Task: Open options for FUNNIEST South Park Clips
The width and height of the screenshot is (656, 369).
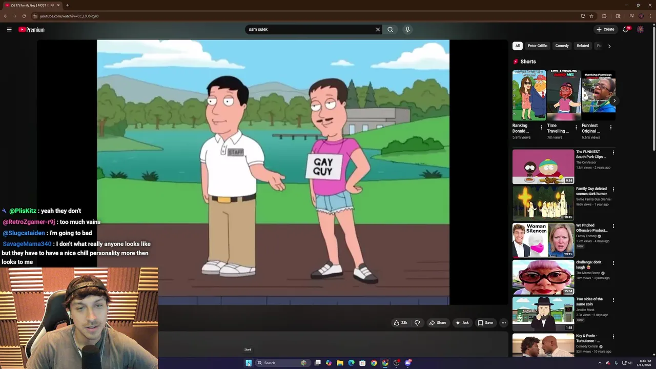Action: click(x=613, y=152)
